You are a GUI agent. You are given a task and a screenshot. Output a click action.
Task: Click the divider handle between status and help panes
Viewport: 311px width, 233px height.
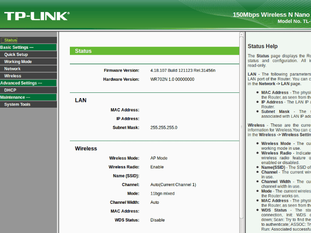[242, 127]
